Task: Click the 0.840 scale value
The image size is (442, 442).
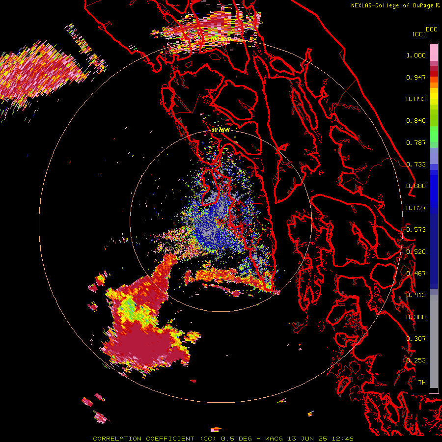Action: click(416, 121)
